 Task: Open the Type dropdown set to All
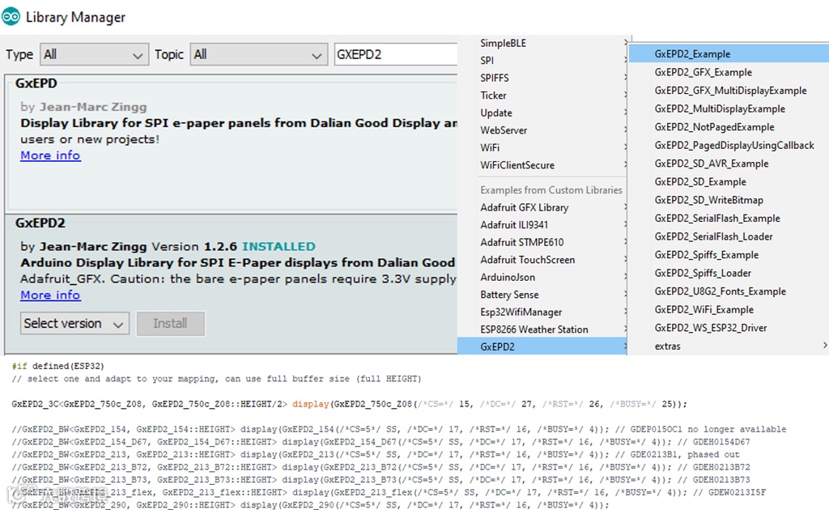[x=94, y=54]
